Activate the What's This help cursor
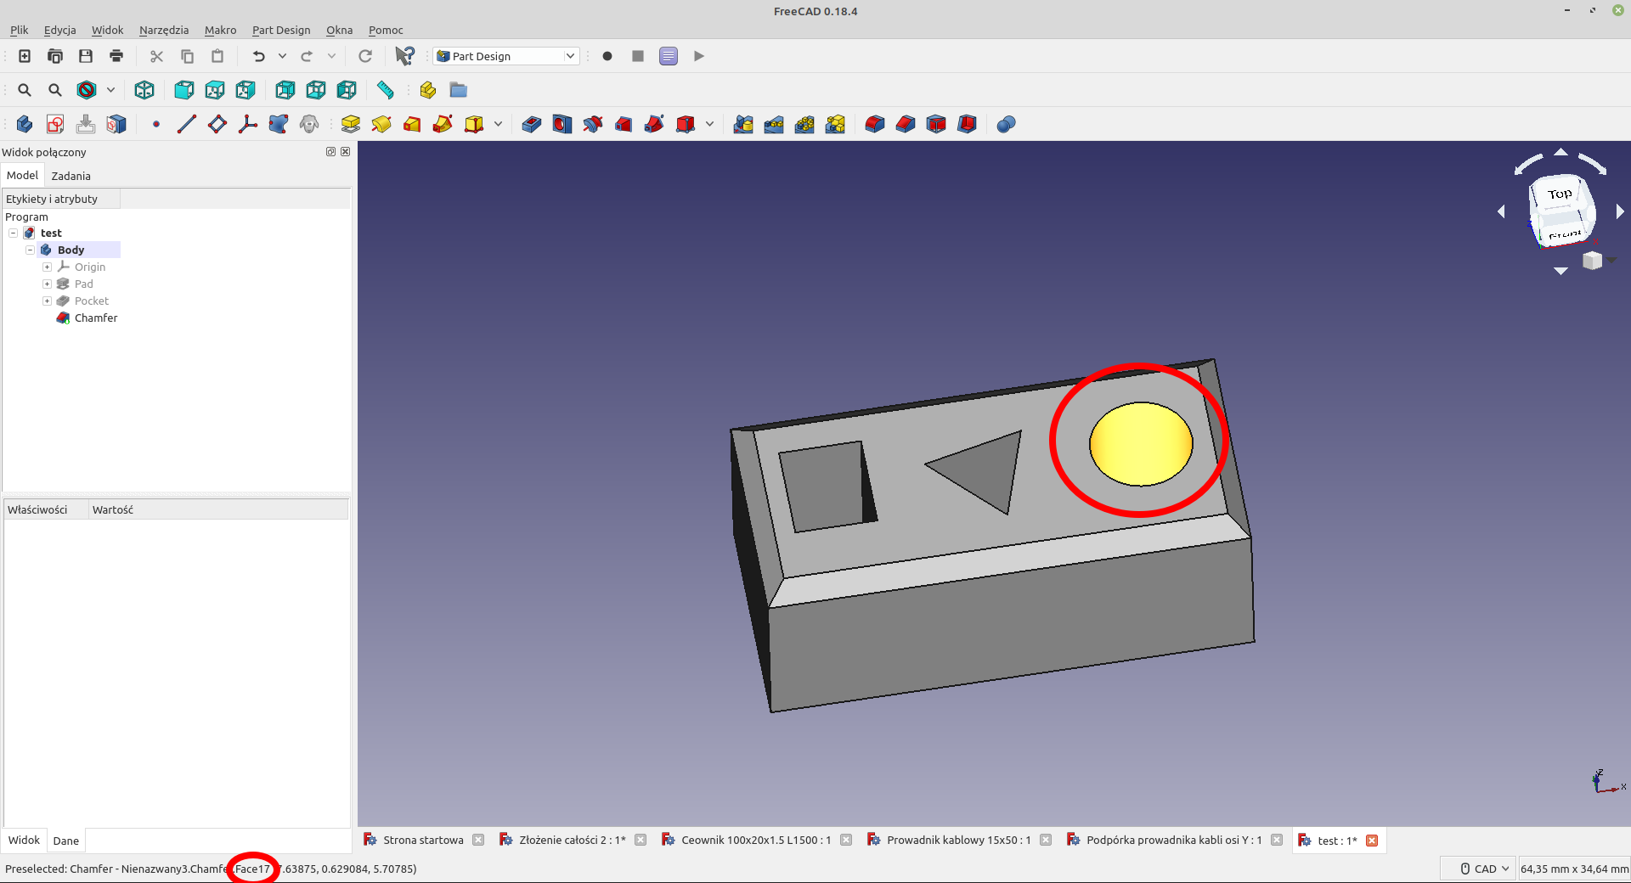 pyautogui.click(x=405, y=56)
